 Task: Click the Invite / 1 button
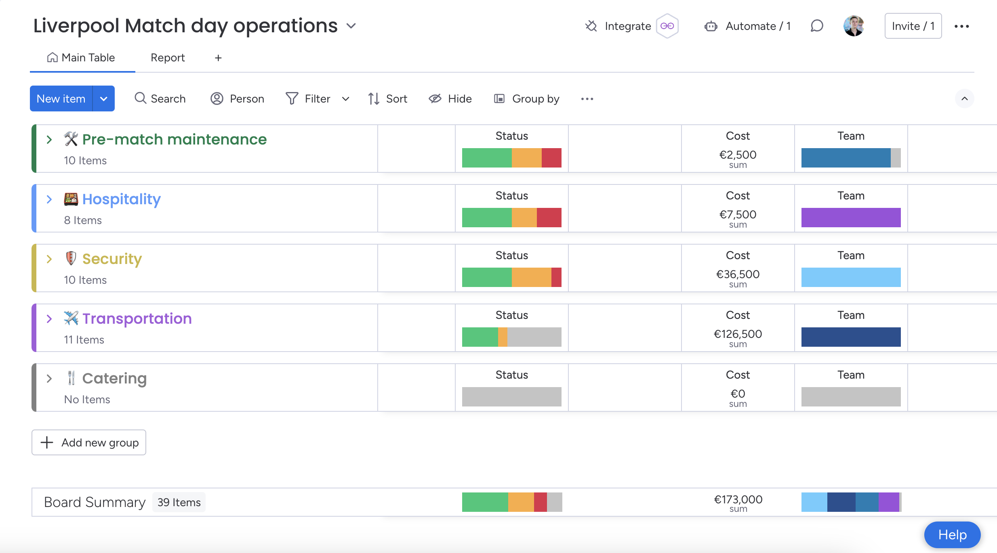(x=913, y=26)
